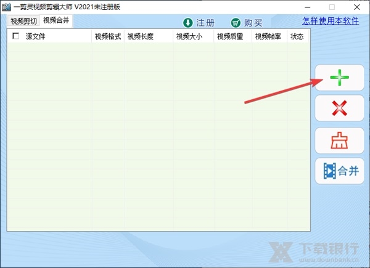Click the red X remove-file button
The width and height of the screenshot is (370, 268).
pos(339,108)
